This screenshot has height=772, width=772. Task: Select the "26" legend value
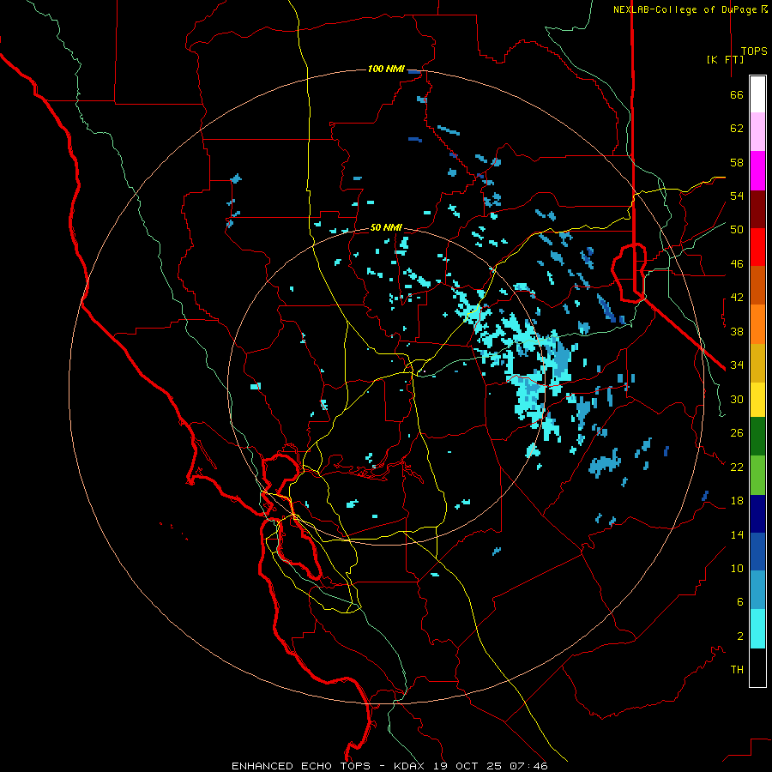737,433
